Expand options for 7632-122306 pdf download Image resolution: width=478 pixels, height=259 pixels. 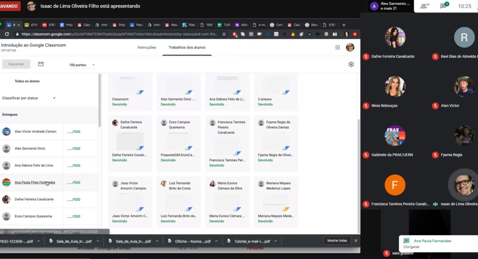(x=39, y=241)
